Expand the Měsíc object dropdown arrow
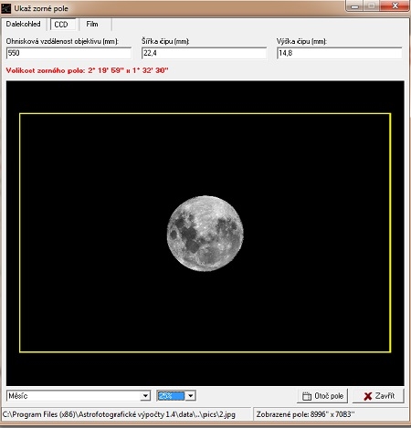This screenshot has height=428, width=411. 145,396
